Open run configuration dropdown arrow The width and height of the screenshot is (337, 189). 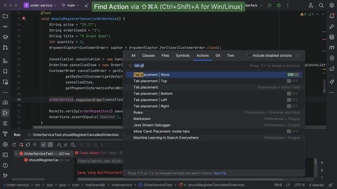click(261, 6)
